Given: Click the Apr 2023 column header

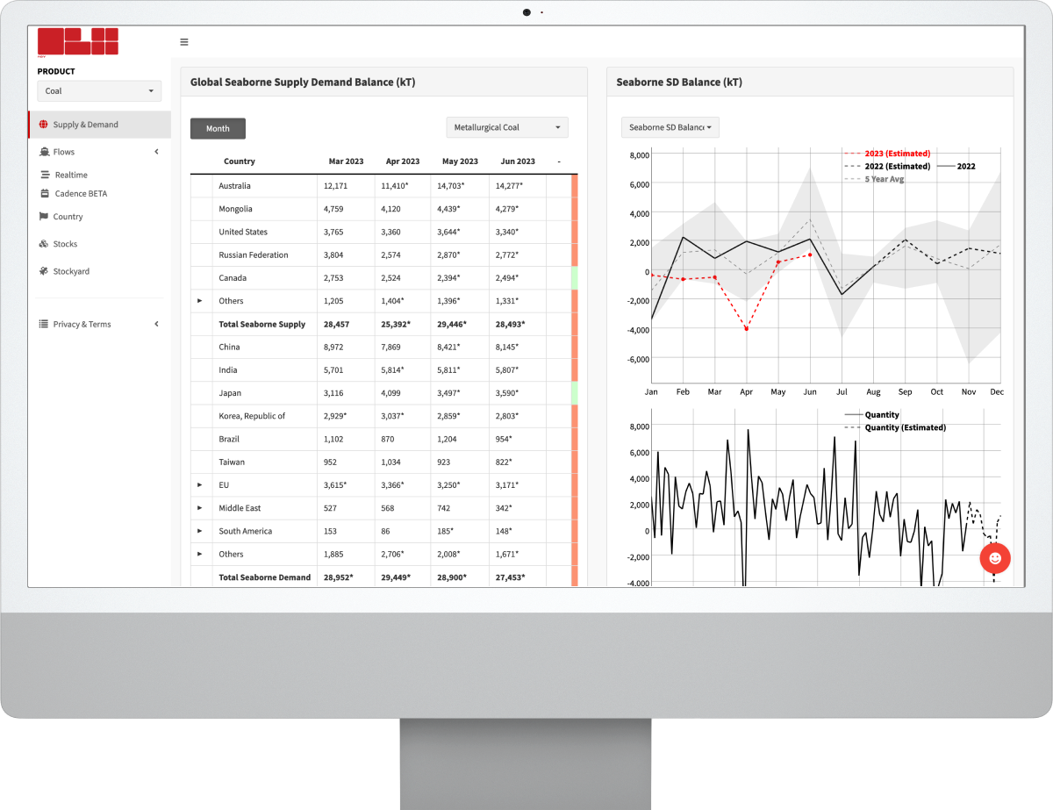Looking at the screenshot, I should [403, 161].
